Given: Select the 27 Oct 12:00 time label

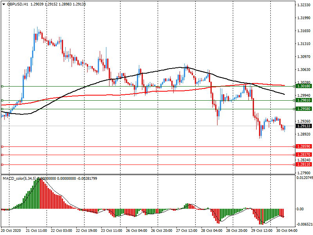Looking at the screenshot, I should tap(187, 230).
